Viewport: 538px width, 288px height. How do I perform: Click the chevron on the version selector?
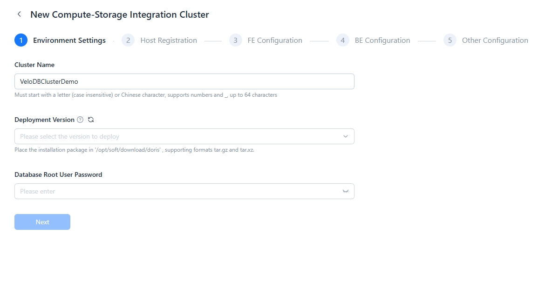click(x=345, y=136)
